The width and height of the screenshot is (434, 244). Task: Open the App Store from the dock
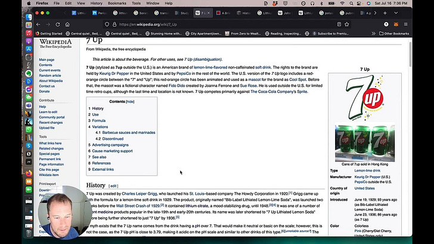(x=29, y=49)
